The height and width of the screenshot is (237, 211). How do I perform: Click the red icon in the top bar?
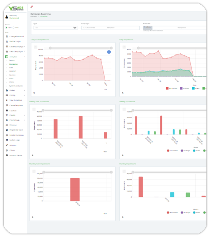(x=32, y=7)
